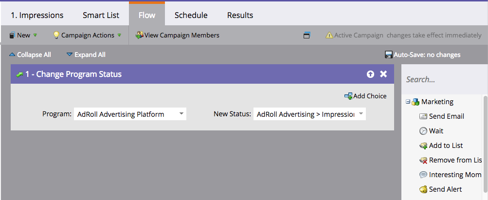Viewport: 488px width, 200px height.
Task: Select the Add to List action
Action: (446, 145)
